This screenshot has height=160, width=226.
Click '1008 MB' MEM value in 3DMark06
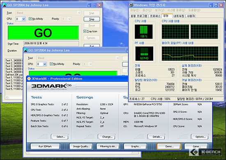tap(138, 122)
